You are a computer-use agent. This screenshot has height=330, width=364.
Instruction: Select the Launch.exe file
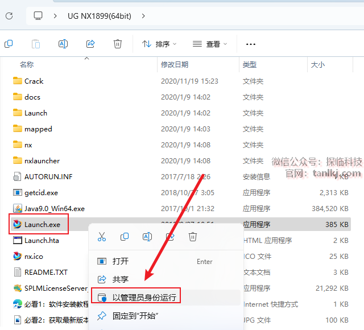click(42, 225)
